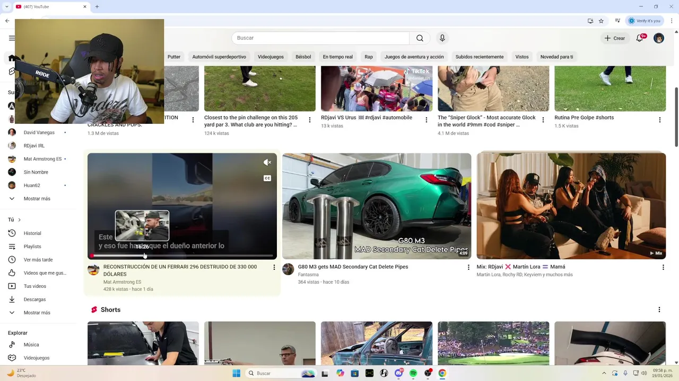Open the taskbar clock and date

click(663, 373)
